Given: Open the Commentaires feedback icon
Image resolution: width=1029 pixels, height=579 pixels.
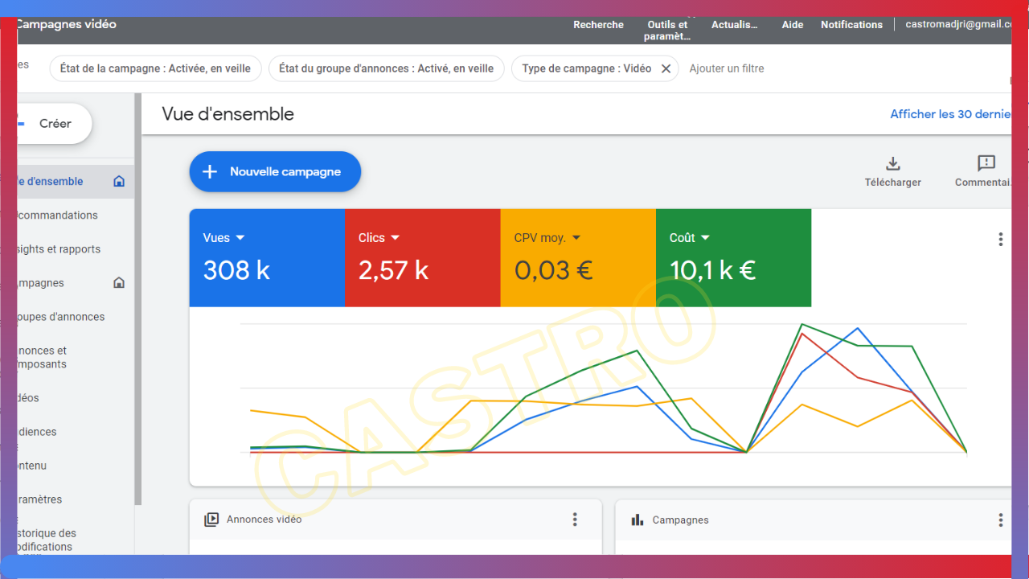Looking at the screenshot, I should 986,164.
